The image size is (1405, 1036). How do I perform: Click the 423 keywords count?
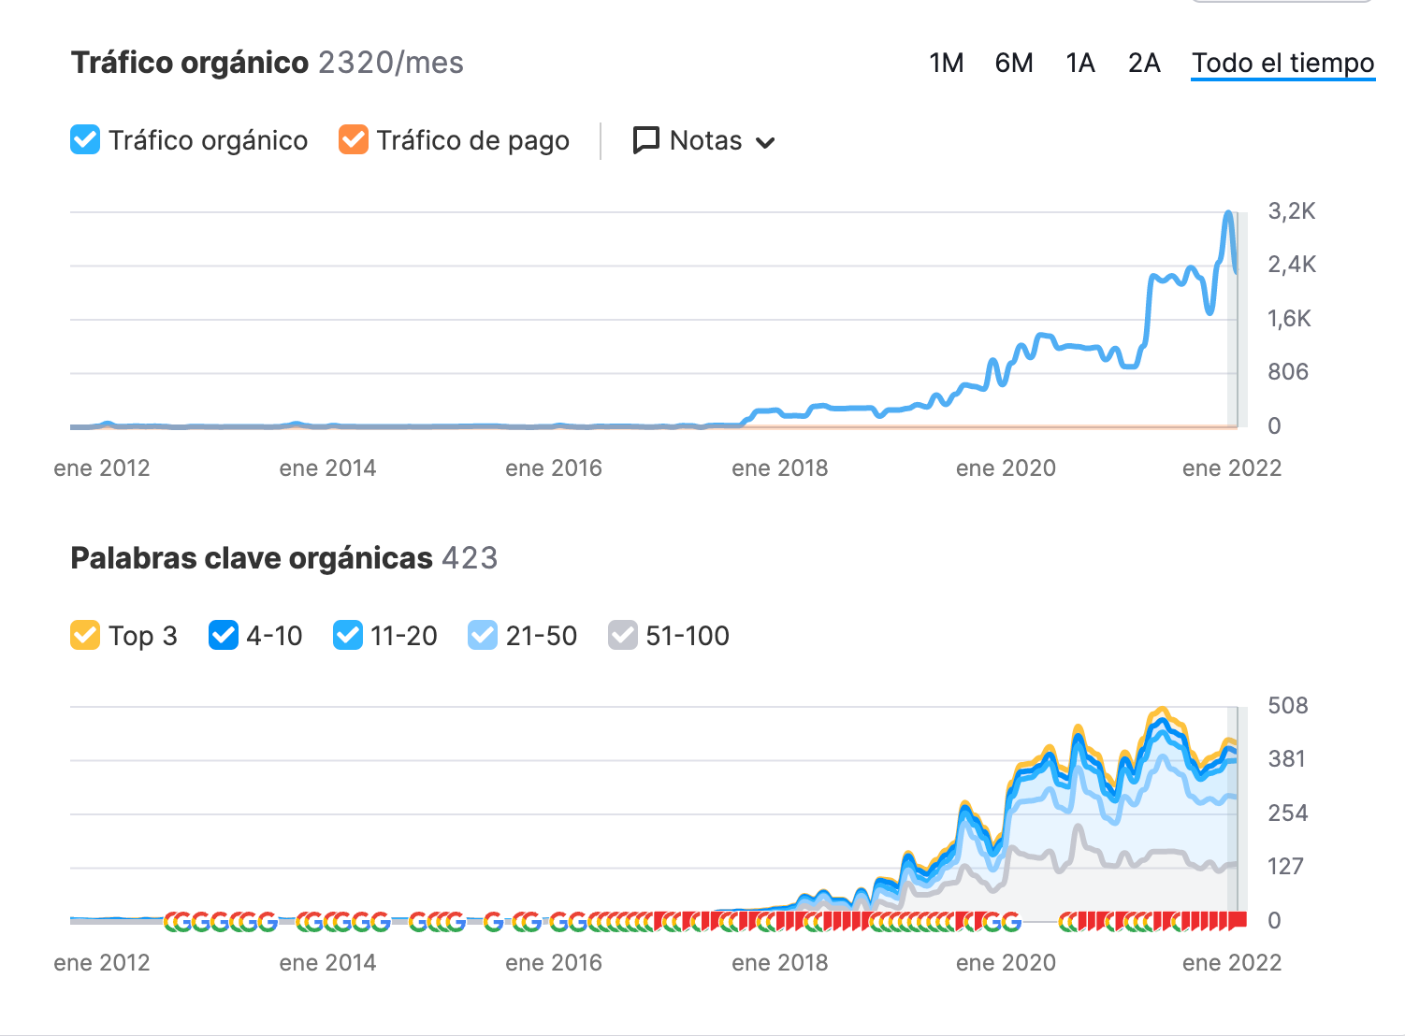point(470,558)
